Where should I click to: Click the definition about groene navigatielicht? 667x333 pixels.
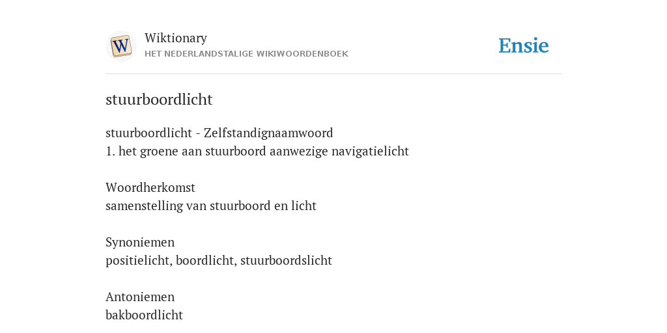click(257, 151)
